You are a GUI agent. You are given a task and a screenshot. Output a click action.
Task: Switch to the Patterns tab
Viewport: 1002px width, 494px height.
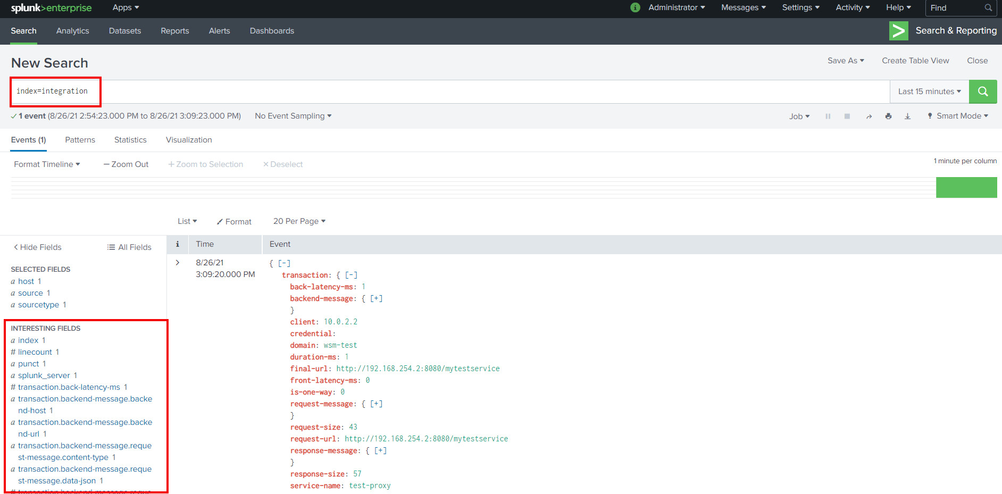(80, 140)
